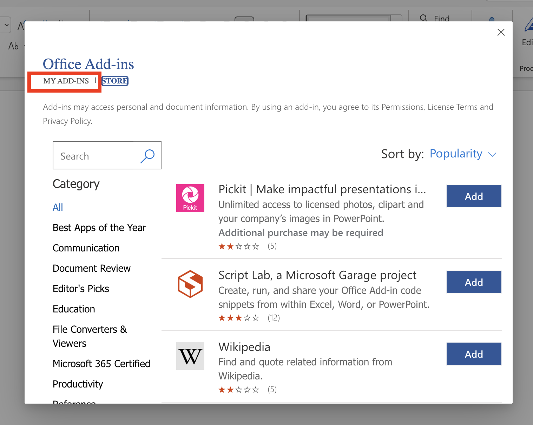This screenshot has width=533, height=425.
Task: Open File Converters & Viewers category
Action: click(90, 336)
